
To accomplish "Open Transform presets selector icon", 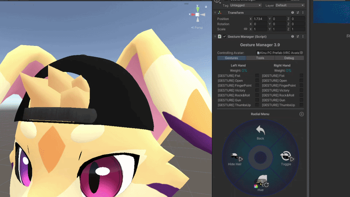I will click(x=298, y=13).
